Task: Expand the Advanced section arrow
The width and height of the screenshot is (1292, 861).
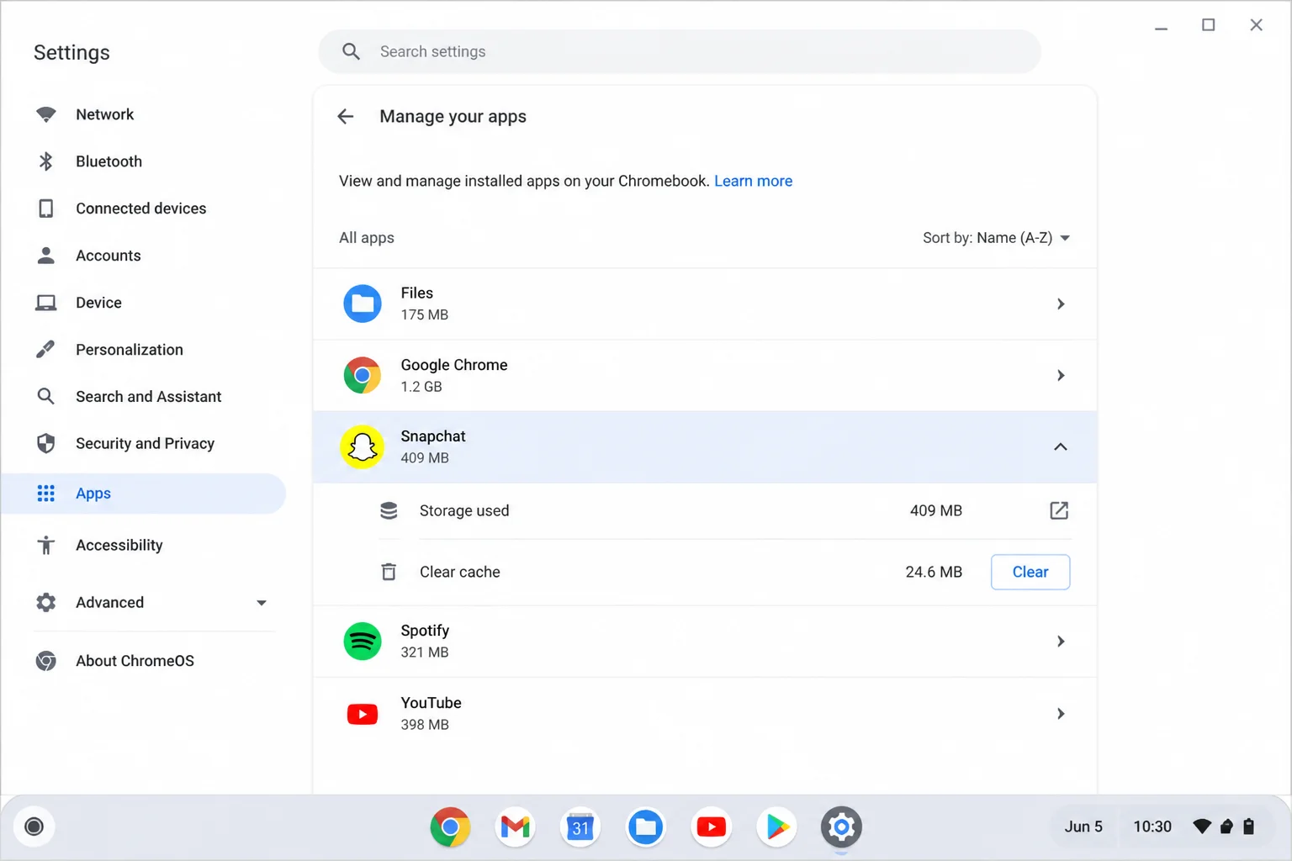Action: click(262, 603)
